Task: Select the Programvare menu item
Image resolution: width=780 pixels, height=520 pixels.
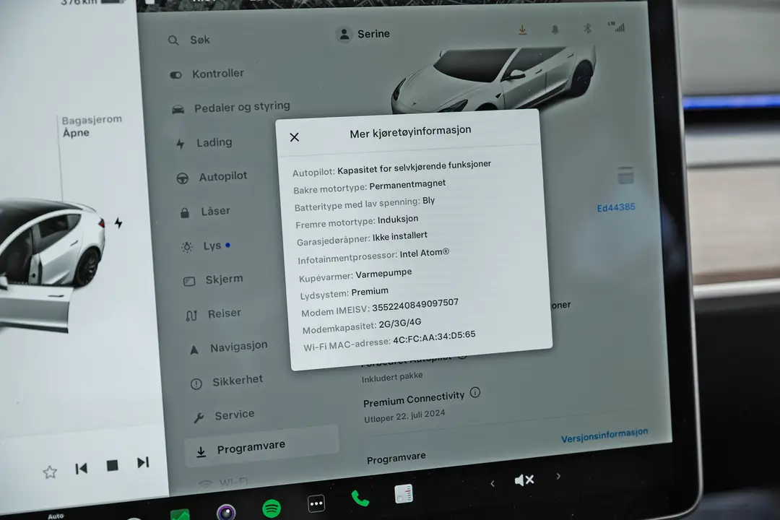Action: (261, 446)
